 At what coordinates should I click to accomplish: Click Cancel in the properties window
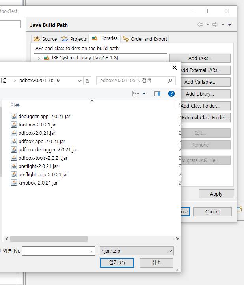pos(212,212)
